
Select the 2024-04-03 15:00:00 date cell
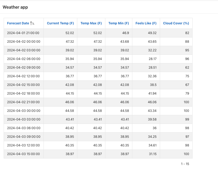click(x=23, y=154)
